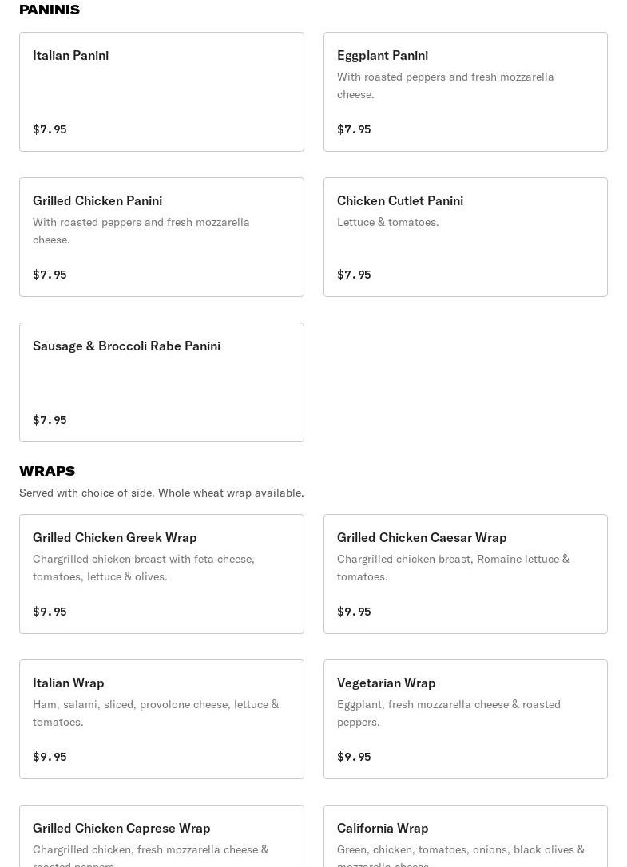This screenshot has width=627, height=867.
Task: Click the $7.95 price on Eggplant Panini
Action: click(x=354, y=129)
